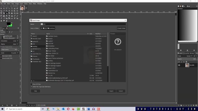Image resolution: width=198 pixels, height=111 pixels.
Task: Click the new layer icon in Layers panel
Action: pos(179,105)
